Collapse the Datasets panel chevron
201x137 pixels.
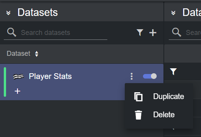tap(8, 13)
